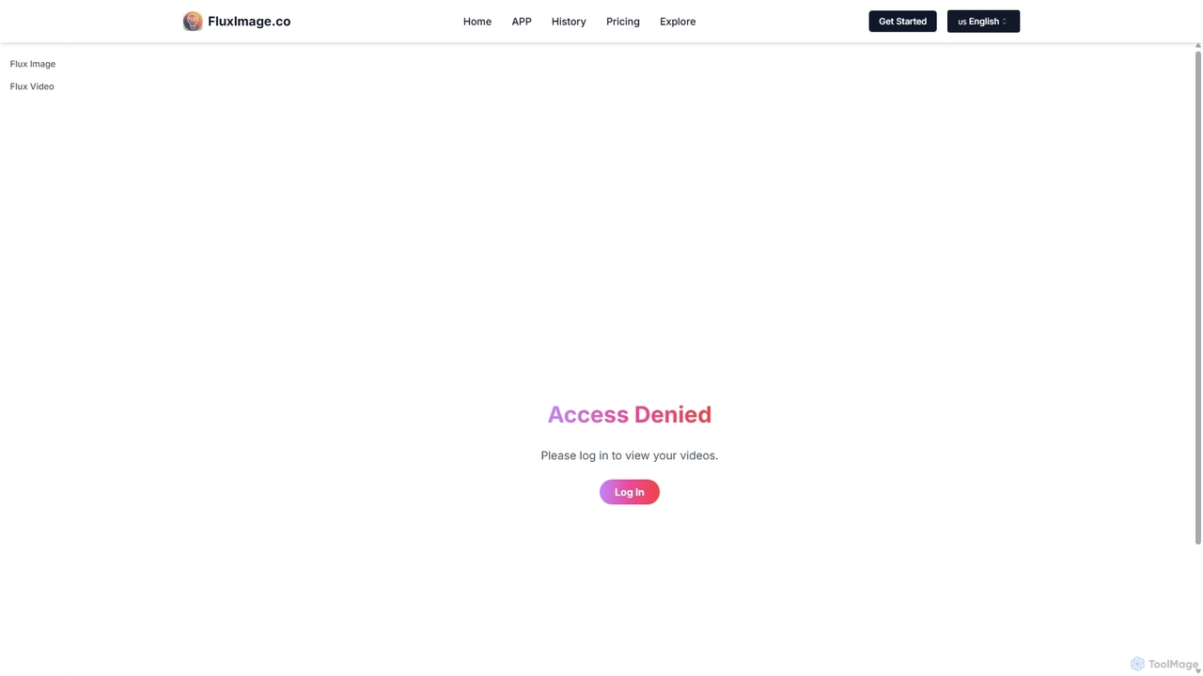Select Flux Image in the sidebar

pyautogui.click(x=33, y=64)
